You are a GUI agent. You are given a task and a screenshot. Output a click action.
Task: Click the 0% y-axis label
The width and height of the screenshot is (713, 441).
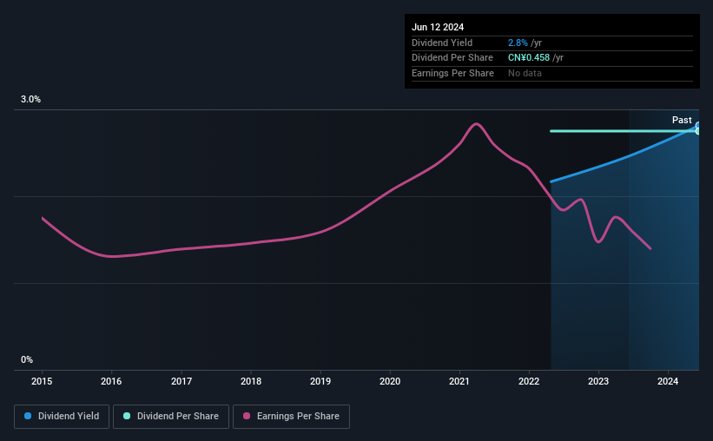pos(27,359)
